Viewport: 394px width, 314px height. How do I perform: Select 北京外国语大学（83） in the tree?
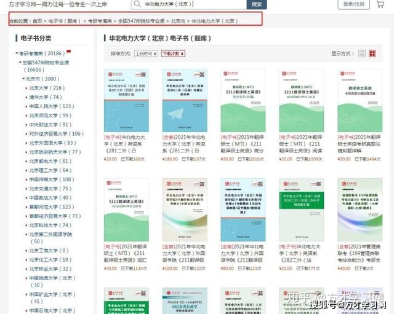[52, 143]
